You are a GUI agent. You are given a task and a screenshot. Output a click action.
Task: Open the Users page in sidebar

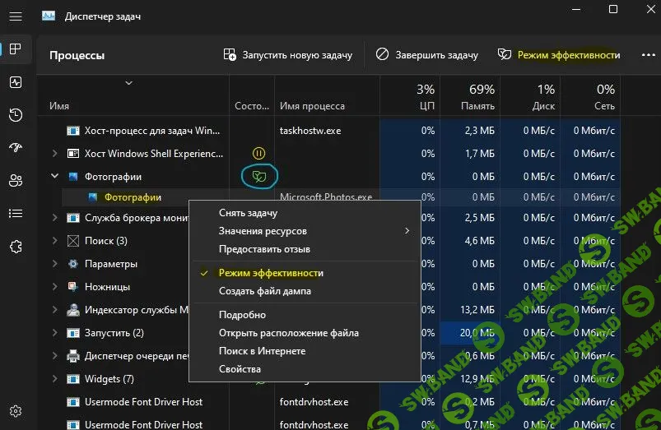pyautogui.click(x=16, y=181)
